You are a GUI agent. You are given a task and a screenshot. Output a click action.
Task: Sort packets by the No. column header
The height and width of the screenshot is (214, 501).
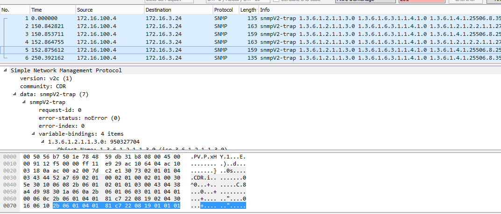coord(15,10)
